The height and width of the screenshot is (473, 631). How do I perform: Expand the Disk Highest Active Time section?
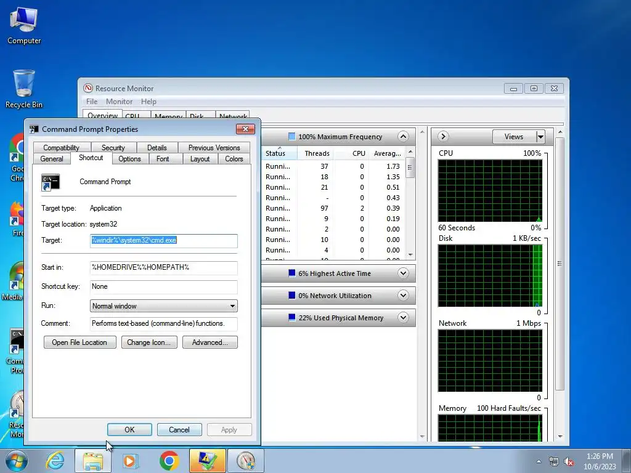(x=403, y=273)
